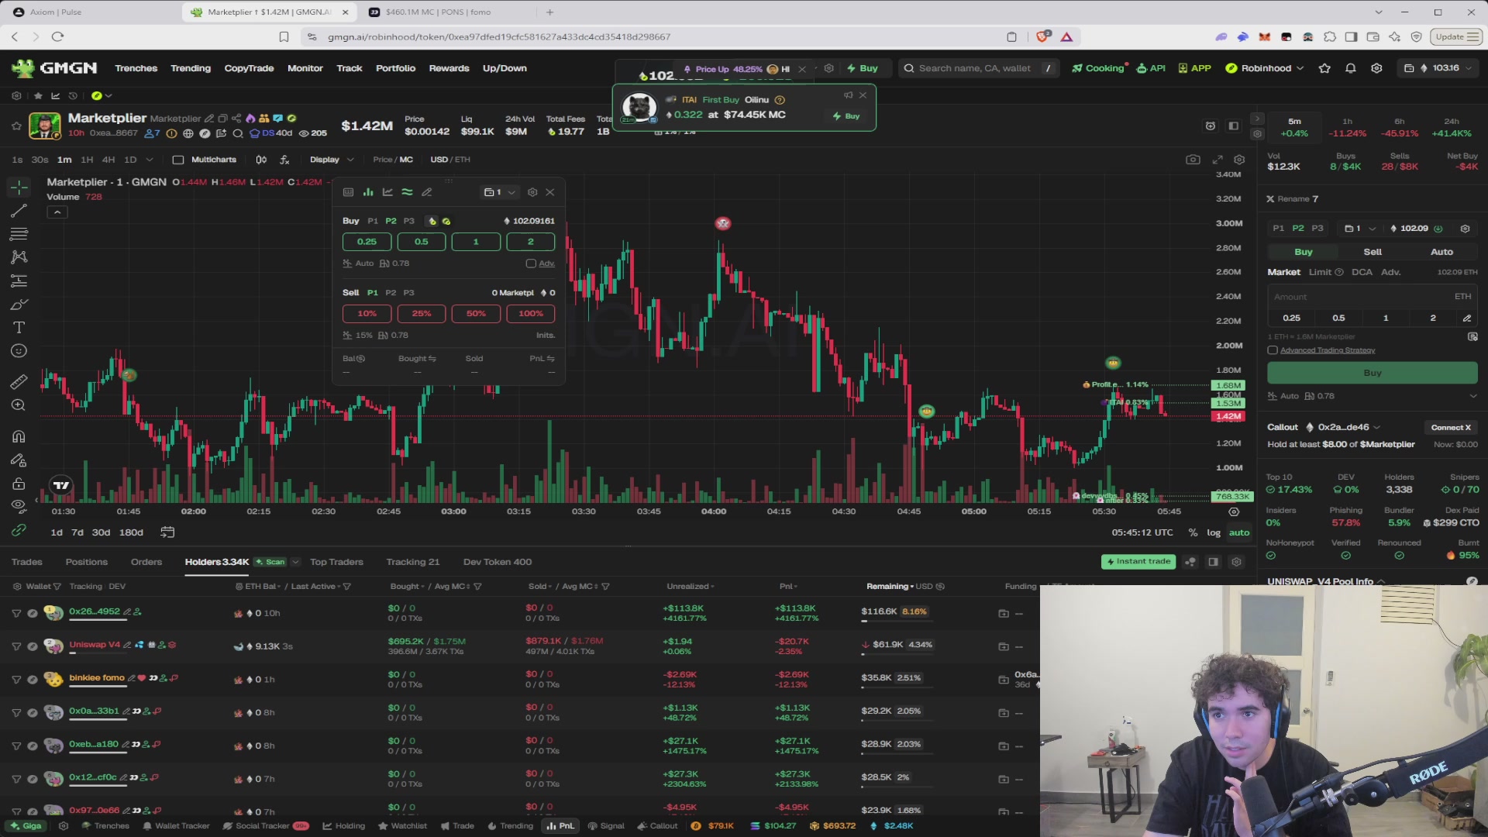Toggle Multicharts checkbox
The width and height of the screenshot is (1488, 837).
click(178, 160)
